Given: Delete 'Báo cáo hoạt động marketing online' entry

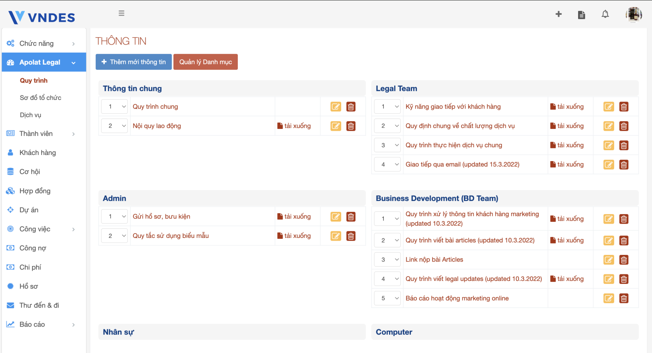Looking at the screenshot, I should [624, 298].
